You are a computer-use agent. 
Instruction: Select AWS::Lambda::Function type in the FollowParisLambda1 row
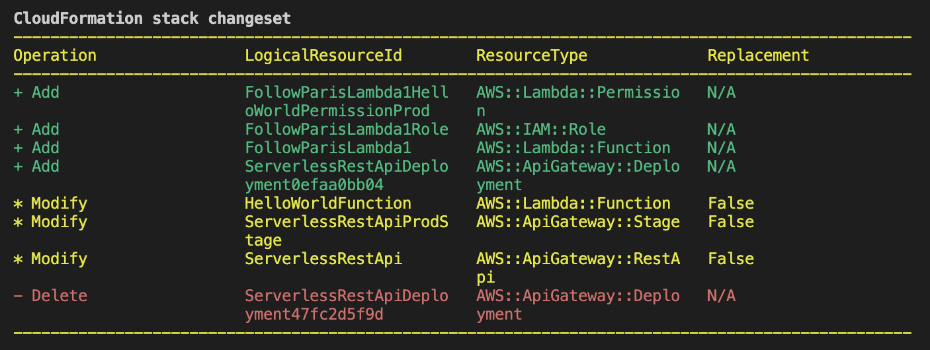point(573,148)
